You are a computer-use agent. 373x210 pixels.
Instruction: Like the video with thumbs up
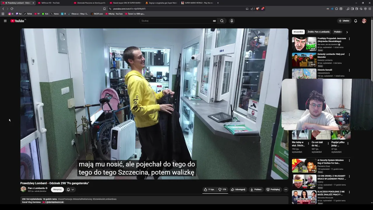(x=209, y=190)
